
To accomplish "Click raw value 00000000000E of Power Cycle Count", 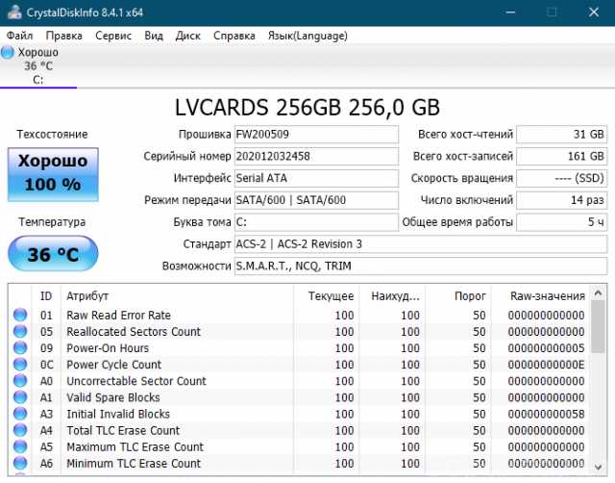I will pyautogui.click(x=546, y=365).
